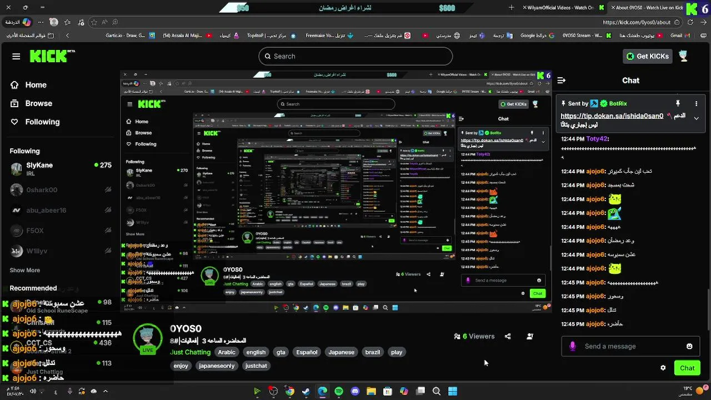Click share icon beside 6 Viewers
The width and height of the screenshot is (711, 400).
[x=507, y=336]
